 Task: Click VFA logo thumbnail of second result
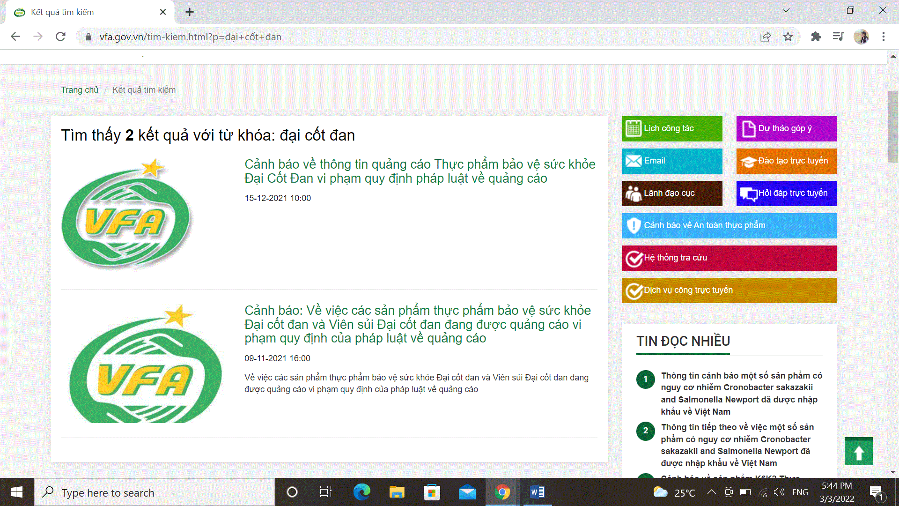(x=145, y=365)
